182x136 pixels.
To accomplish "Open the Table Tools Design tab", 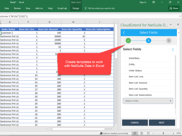I will tap(76, 8).
